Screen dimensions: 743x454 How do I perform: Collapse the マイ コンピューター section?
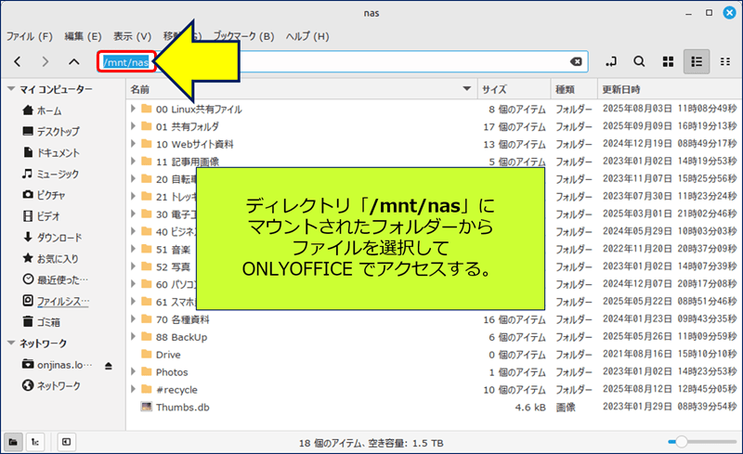point(11,89)
